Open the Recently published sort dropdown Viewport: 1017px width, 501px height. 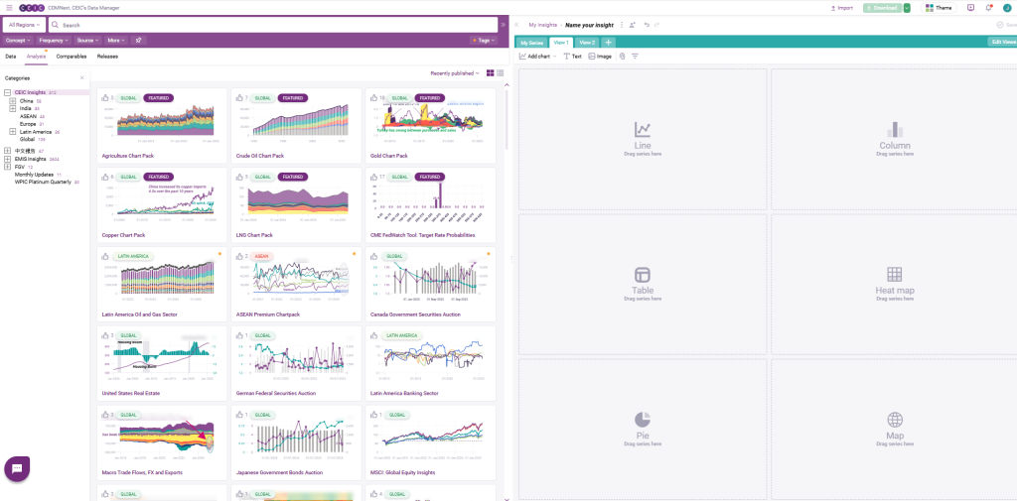coord(455,73)
